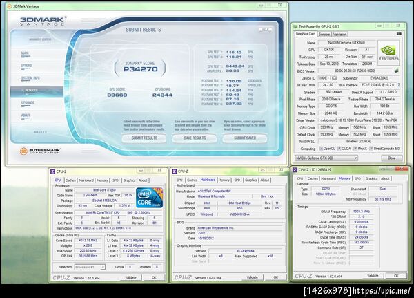Switch to the Sensors tab in GPU-Z
The height and width of the screenshot is (298, 414).
pos(324,34)
